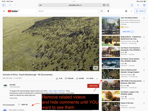Open video actions ellipsis next to SAVE
Screen dimensions: 148x111
click(x=97, y=79)
